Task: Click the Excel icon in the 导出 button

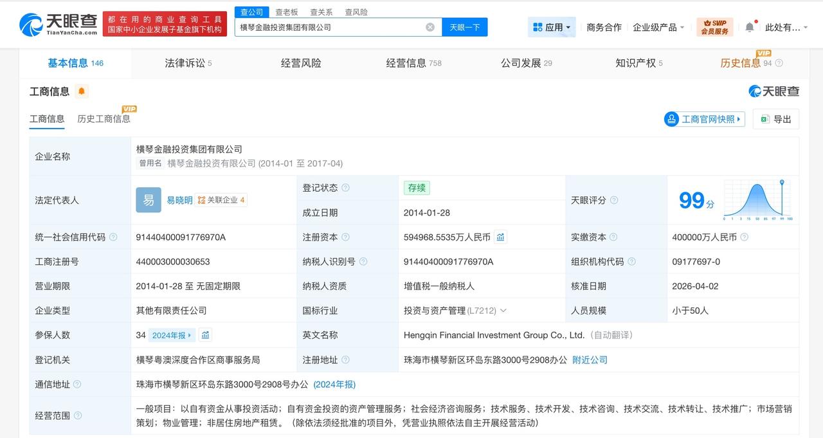Action: 765,119
